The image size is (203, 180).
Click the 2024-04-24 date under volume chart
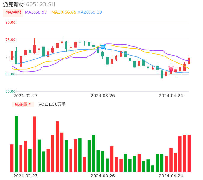point(171,176)
